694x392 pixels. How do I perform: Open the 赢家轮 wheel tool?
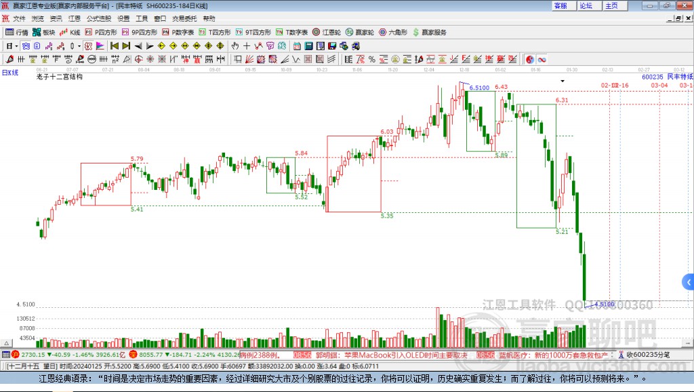360,33
